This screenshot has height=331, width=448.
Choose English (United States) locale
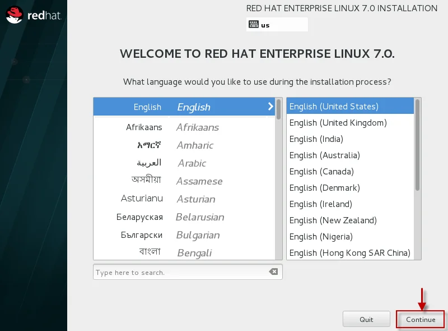click(350, 106)
